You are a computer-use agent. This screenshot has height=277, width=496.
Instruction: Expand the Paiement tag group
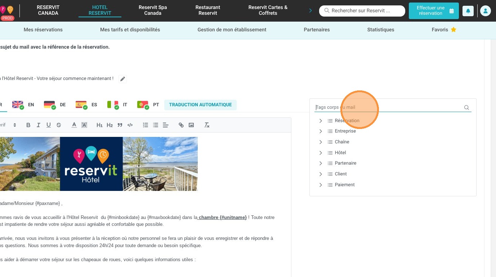(x=321, y=185)
